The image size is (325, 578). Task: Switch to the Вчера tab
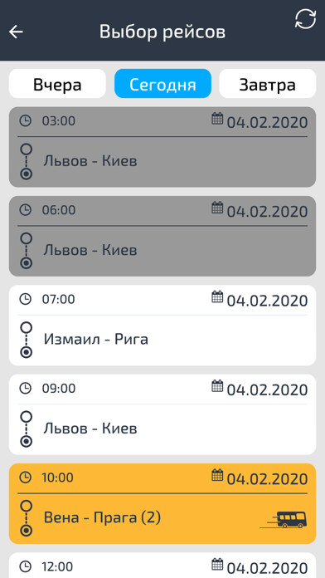[57, 84]
